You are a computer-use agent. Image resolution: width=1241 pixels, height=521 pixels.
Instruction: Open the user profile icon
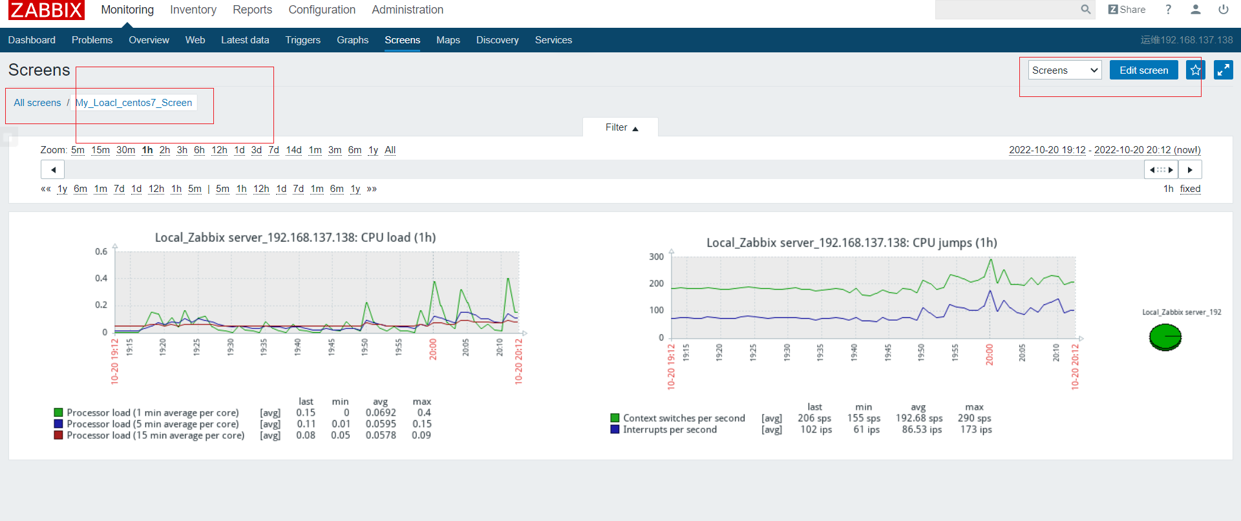[1196, 10]
